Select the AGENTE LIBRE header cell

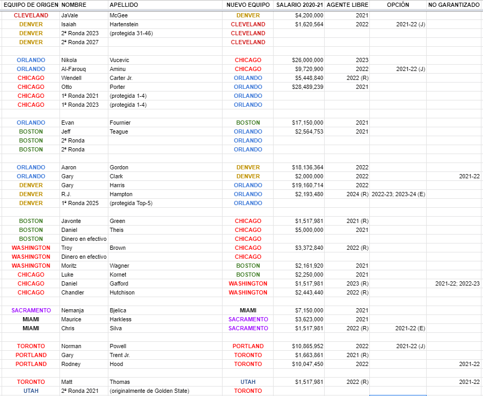pos(347,5)
